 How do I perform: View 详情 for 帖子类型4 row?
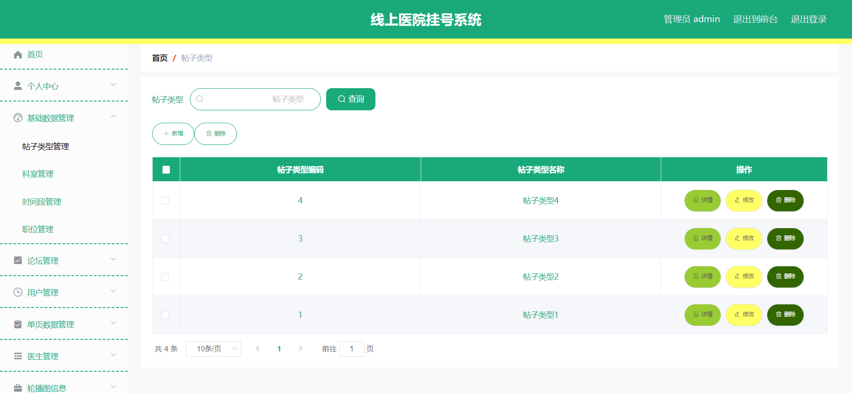click(703, 201)
